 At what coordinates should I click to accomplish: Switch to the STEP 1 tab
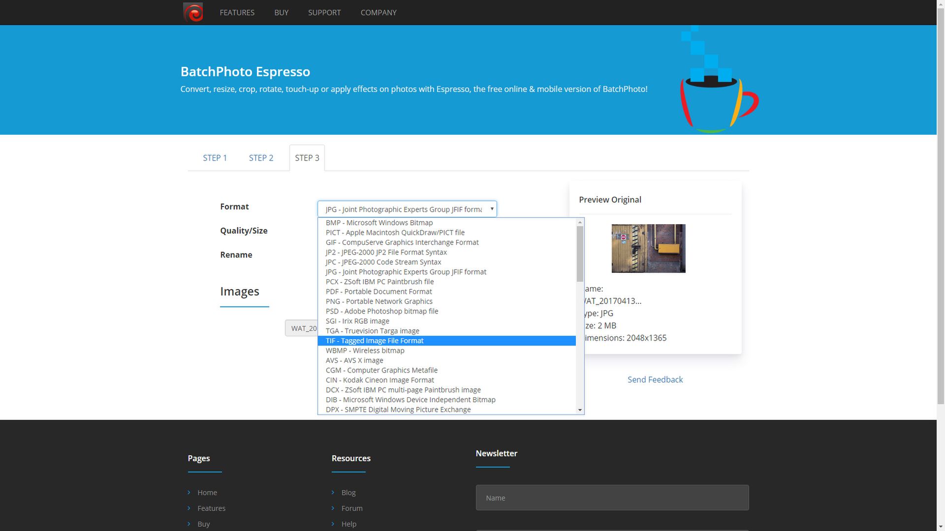tap(215, 158)
